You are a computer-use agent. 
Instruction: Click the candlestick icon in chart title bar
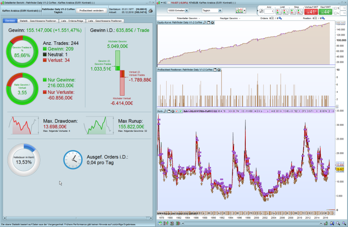pyautogui.click(x=158, y=3)
